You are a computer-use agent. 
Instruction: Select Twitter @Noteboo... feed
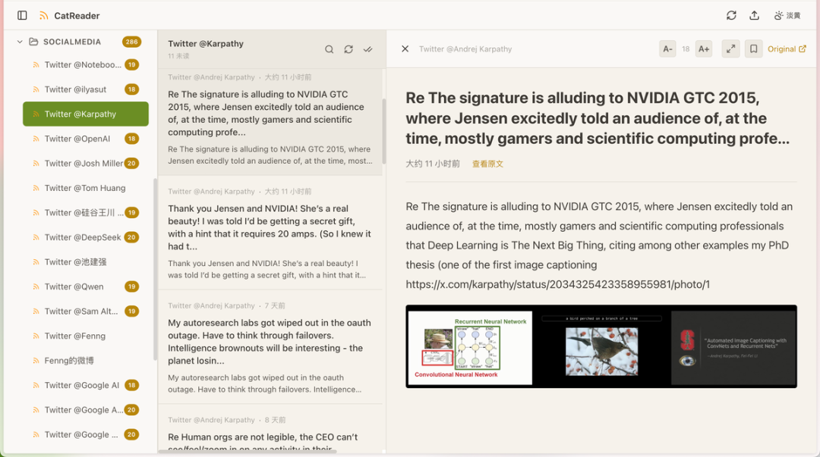coord(86,64)
